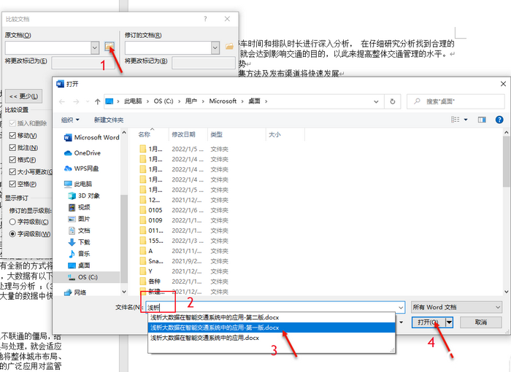The width and height of the screenshot is (511, 372).
Task: Select the 字符级别(C) radio button
Action: (12, 221)
